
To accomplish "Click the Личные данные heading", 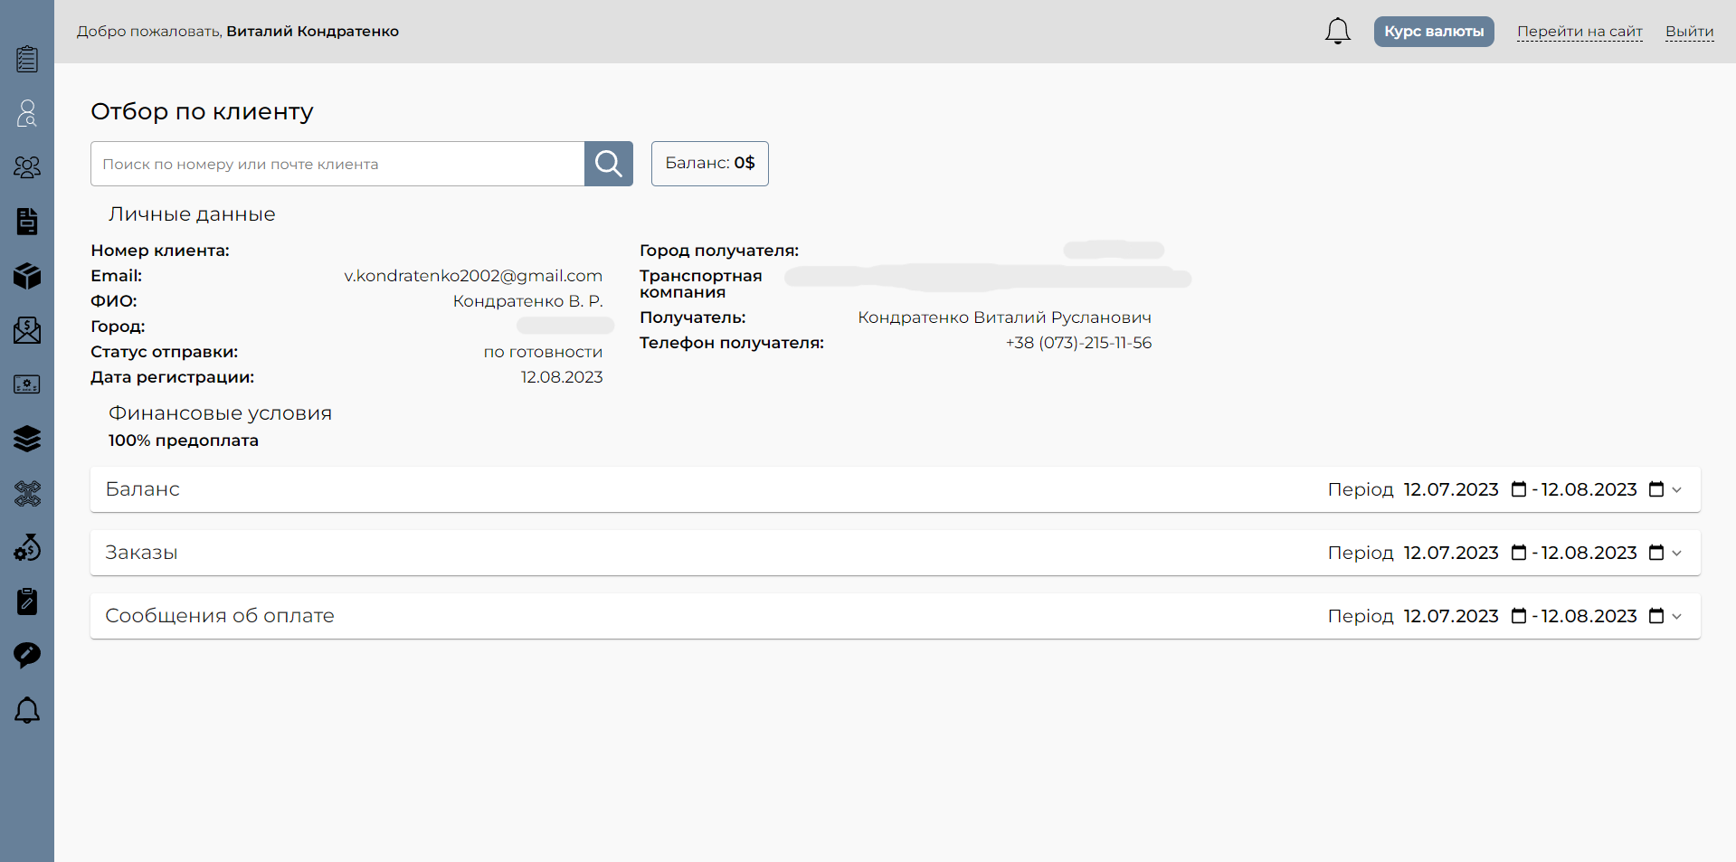I will (x=192, y=214).
